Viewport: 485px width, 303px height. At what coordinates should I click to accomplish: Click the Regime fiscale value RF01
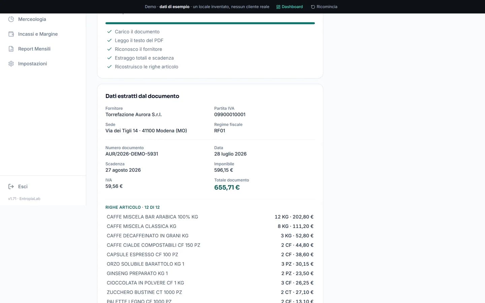coord(220,131)
